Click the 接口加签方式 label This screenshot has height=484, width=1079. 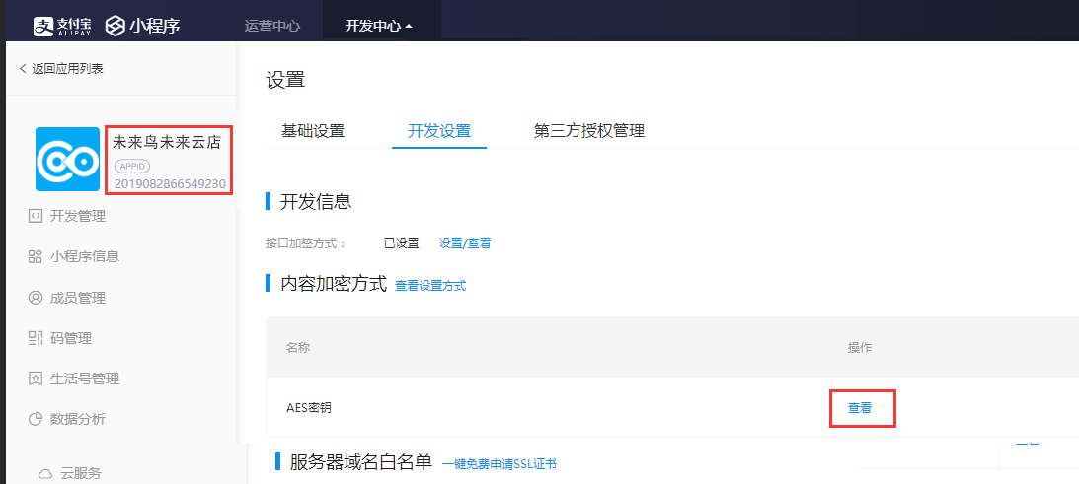click(306, 242)
